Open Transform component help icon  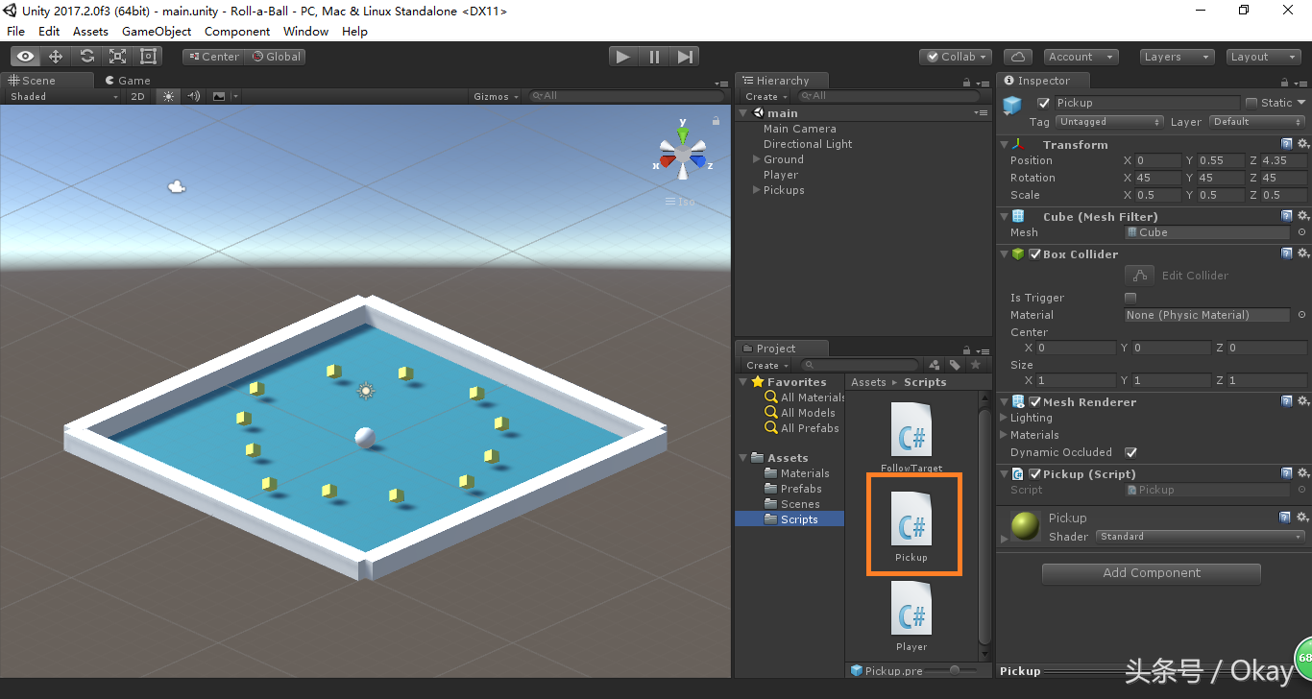[x=1287, y=144]
